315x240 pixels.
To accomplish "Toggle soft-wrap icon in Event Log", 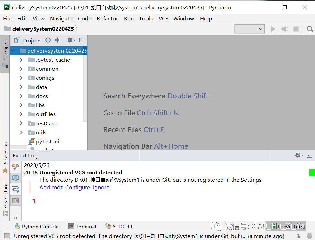I will click(x=16, y=189).
